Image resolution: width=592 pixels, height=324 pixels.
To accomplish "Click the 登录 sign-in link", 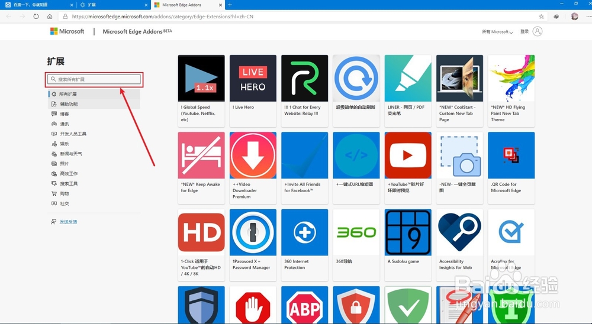I will click(525, 32).
